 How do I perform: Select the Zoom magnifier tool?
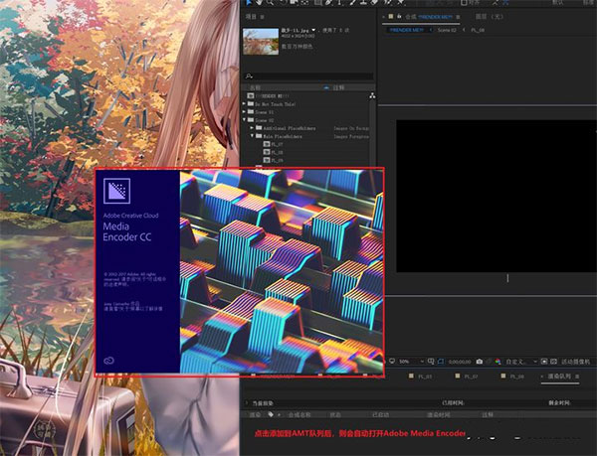pos(268,4)
